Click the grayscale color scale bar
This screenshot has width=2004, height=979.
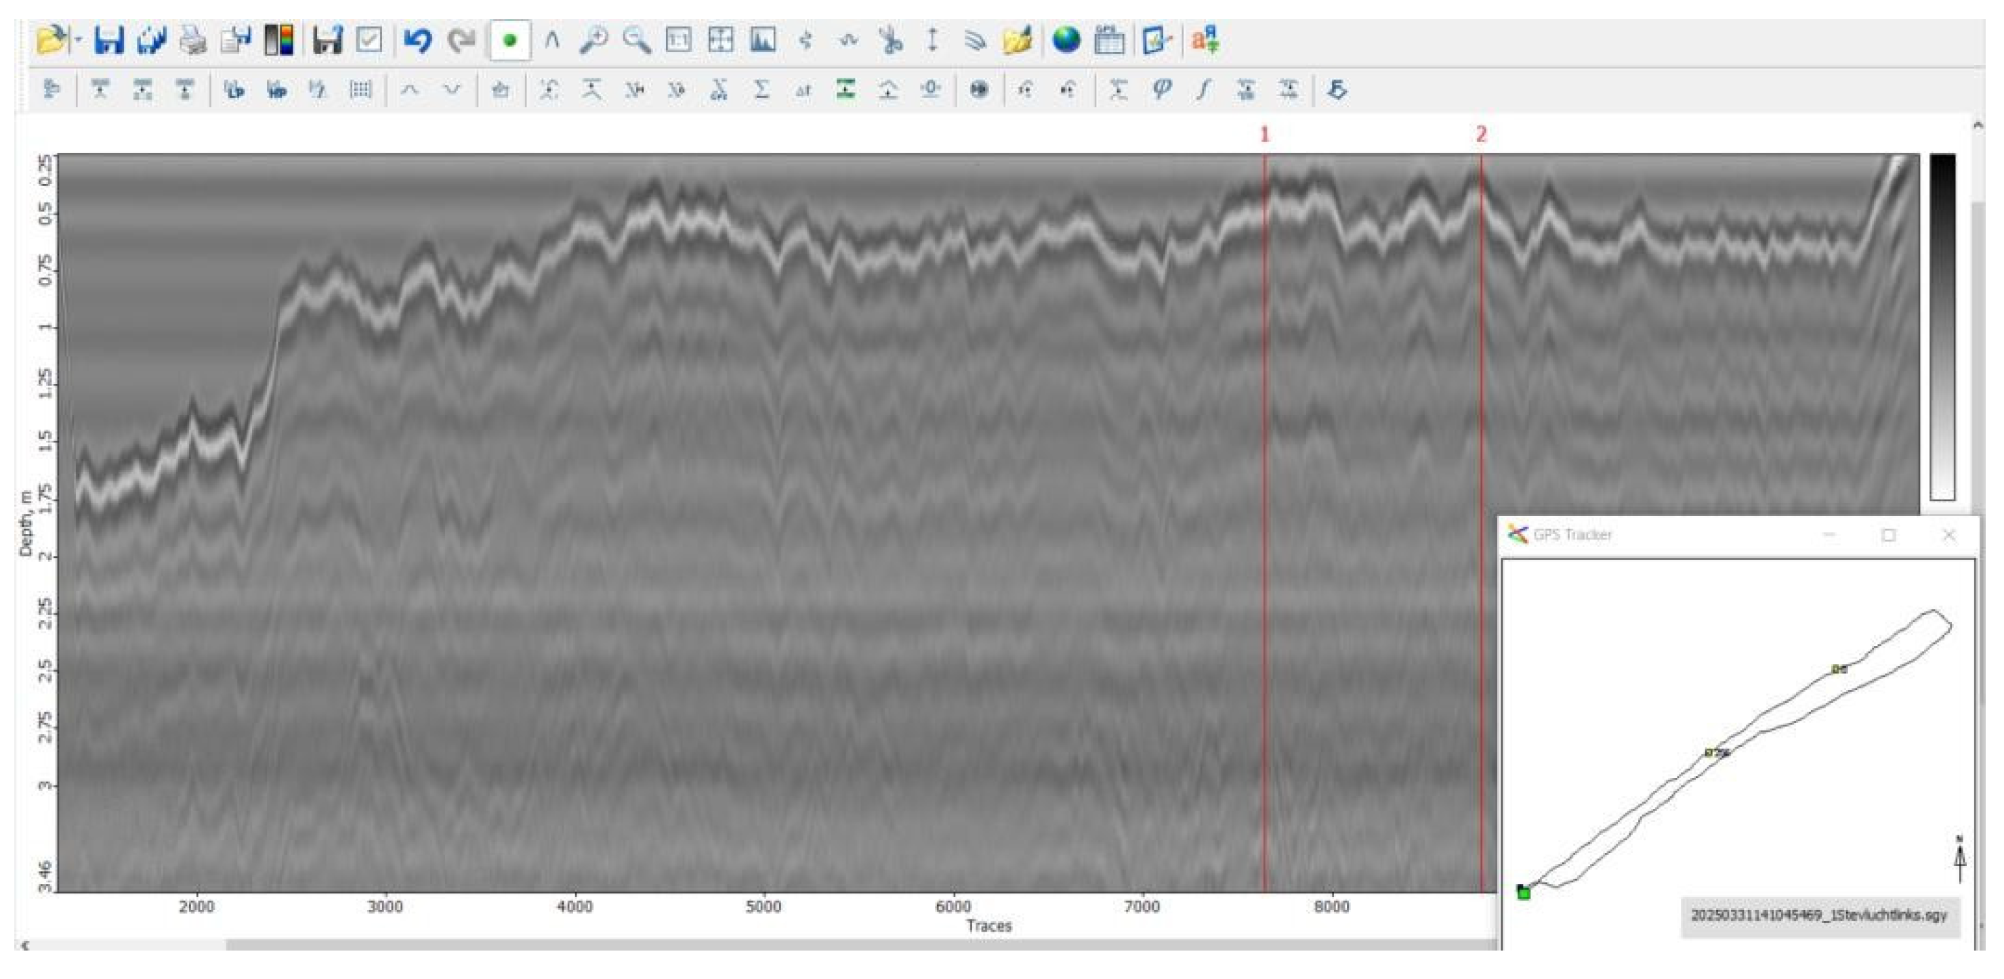[x=1942, y=326]
